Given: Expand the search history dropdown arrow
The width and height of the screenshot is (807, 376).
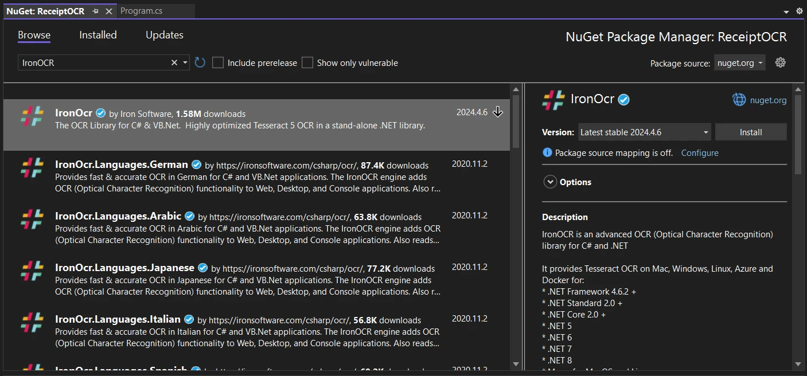Looking at the screenshot, I should [185, 62].
